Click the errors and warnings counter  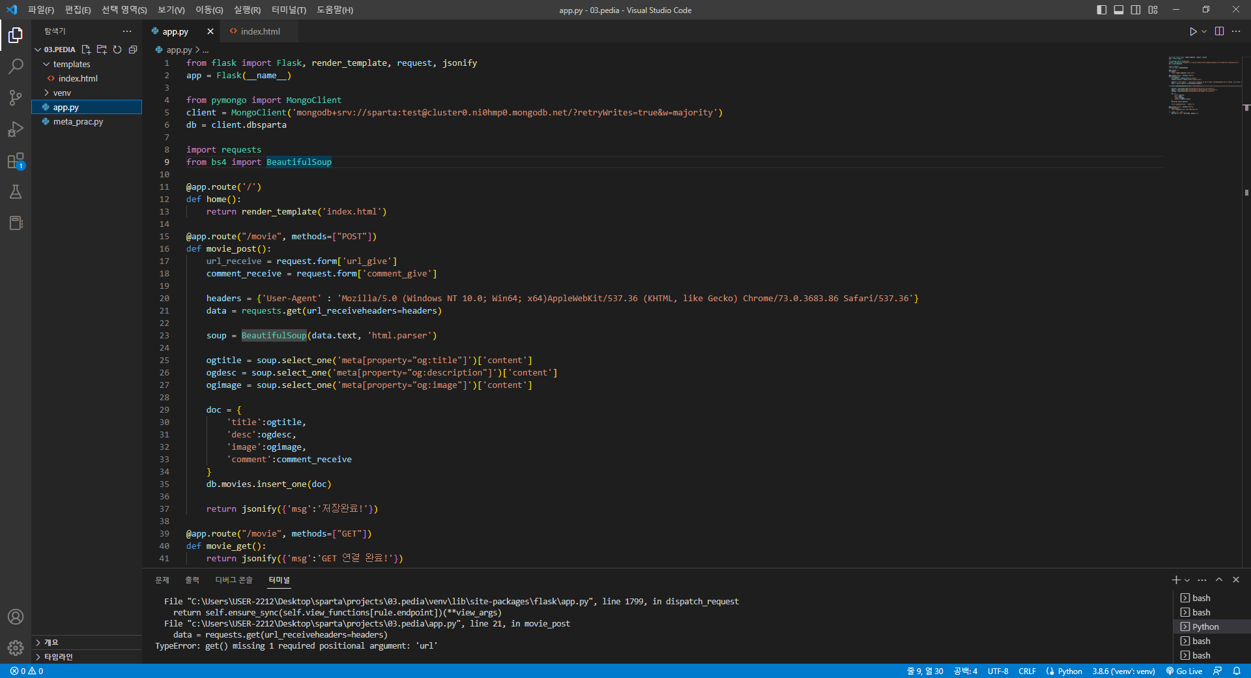pyautogui.click(x=27, y=671)
